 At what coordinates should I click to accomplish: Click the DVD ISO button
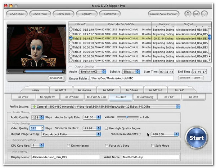pos(63,14)
